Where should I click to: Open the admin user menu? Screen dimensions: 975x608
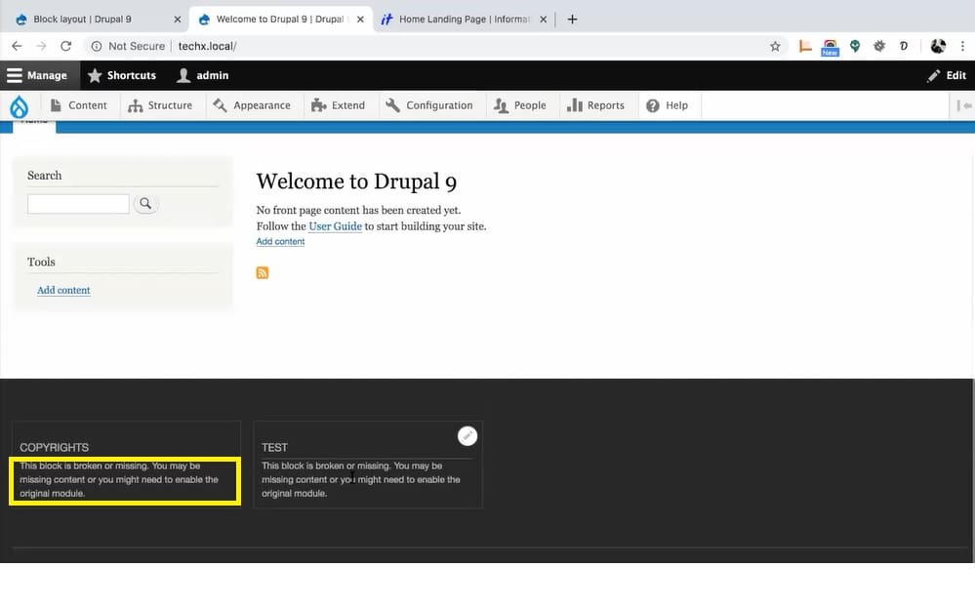(x=203, y=75)
